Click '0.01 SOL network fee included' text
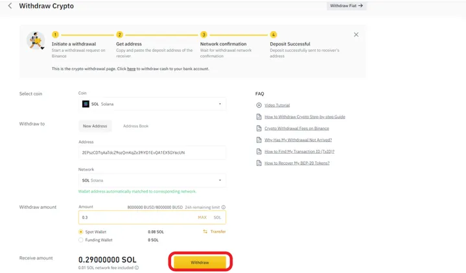Image resolution: width=466 pixels, height=273 pixels. point(106,268)
